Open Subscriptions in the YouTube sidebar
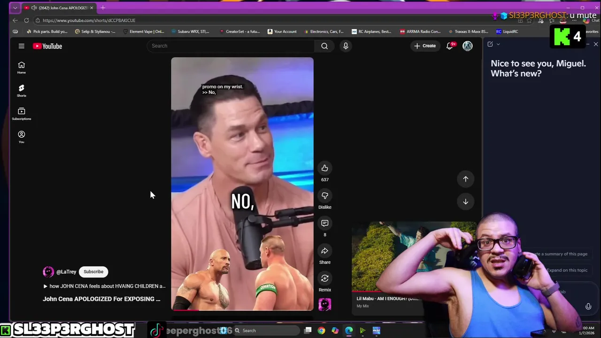 [x=22, y=114]
